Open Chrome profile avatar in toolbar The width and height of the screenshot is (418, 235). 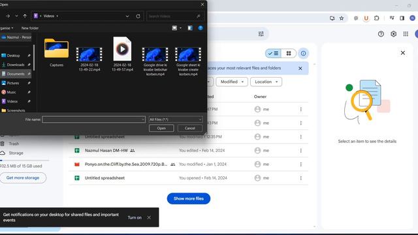point(412,18)
